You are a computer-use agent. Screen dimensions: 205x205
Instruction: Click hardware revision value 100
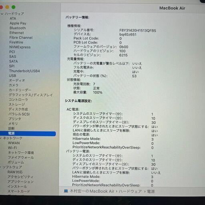click(x=123, y=51)
